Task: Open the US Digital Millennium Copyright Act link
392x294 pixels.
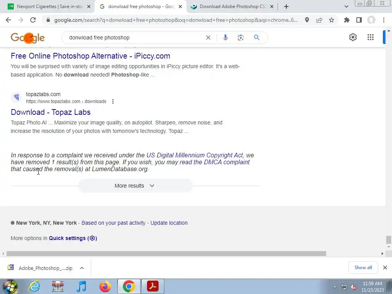Action: coord(194,155)
